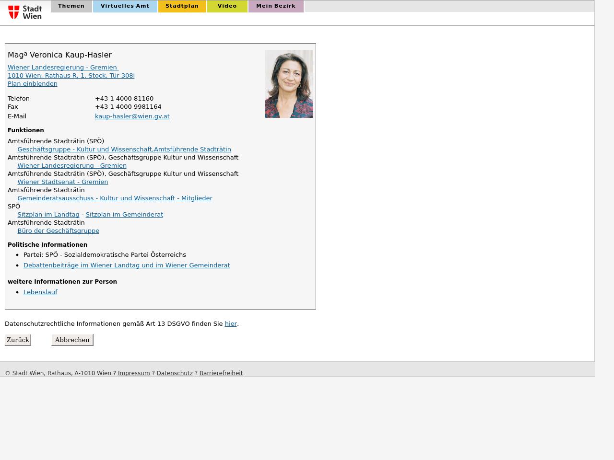Click the kaup-hasler@wien.gv.at email link
614x460 pixels.
click(x=132, y=116)
